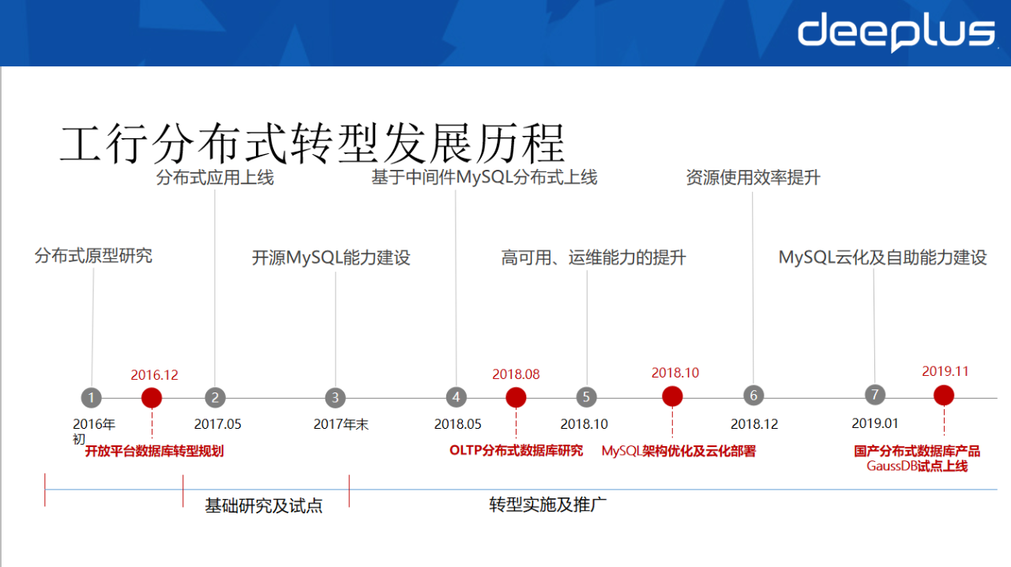Click the date label 2018.12

(754, 424)
